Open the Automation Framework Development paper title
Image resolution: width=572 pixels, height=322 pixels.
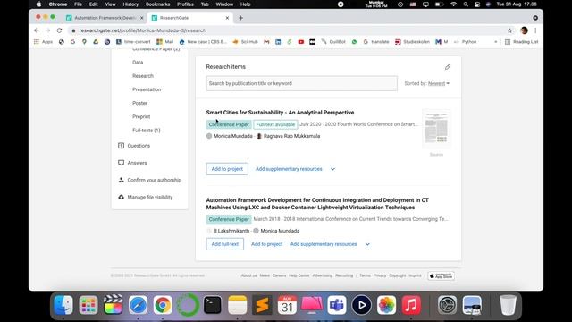317,204
